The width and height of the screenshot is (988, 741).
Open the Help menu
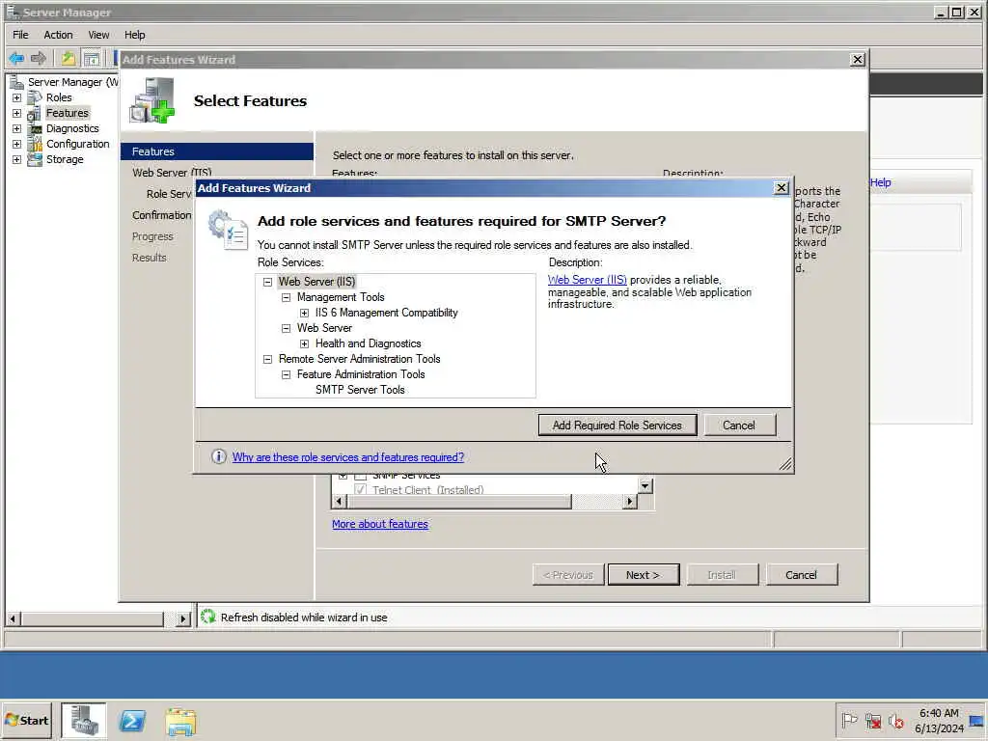[134, 35]
